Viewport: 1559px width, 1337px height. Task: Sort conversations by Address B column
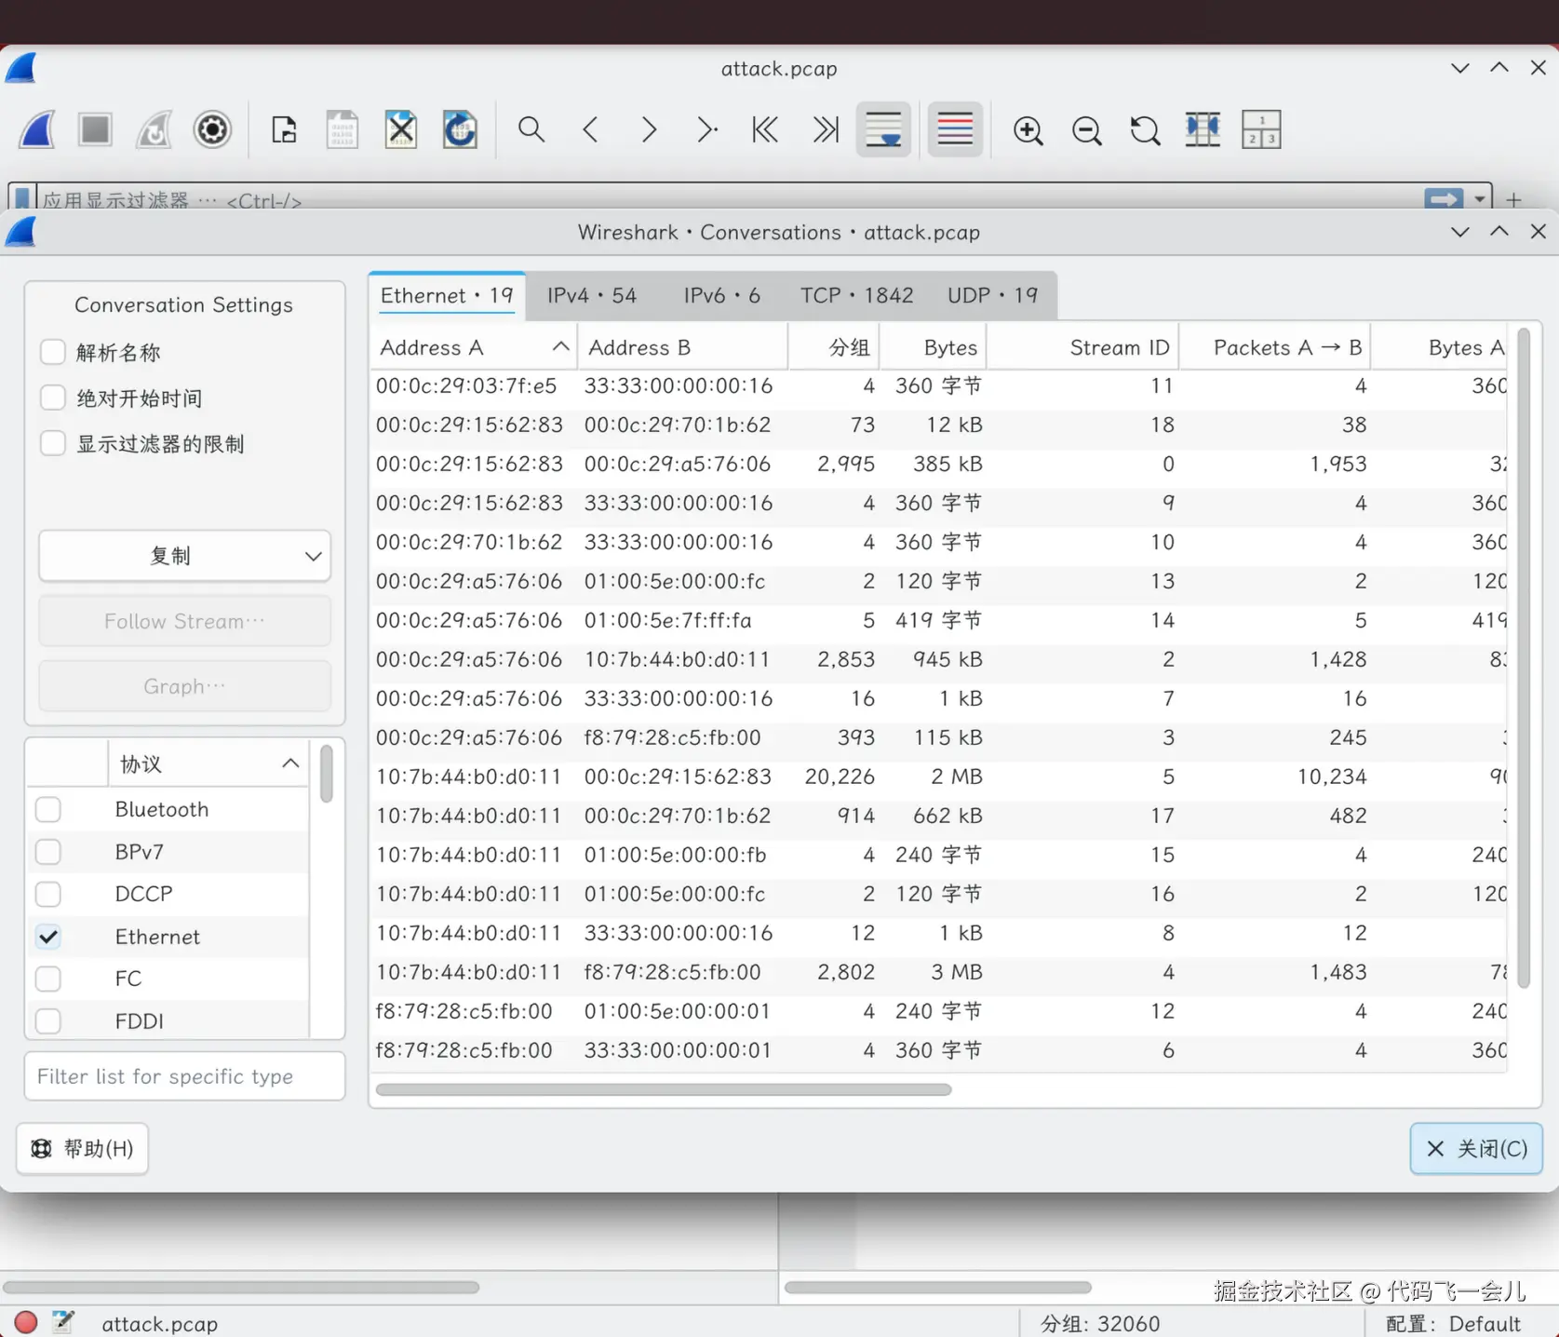(682, 347)
